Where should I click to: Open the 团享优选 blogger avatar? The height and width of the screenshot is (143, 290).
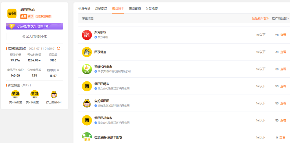coord(87,52)
